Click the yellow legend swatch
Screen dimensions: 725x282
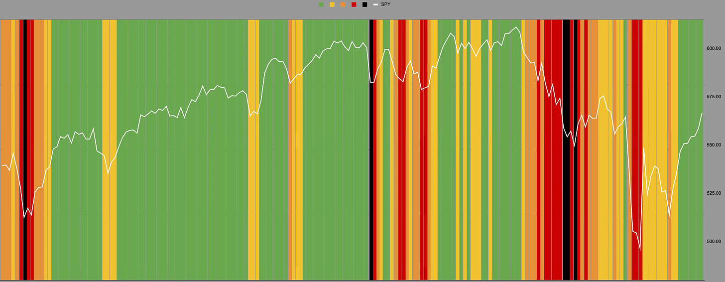(332, 4)
